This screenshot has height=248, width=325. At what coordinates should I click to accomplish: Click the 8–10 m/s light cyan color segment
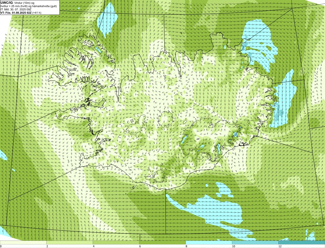coord(209,242)
